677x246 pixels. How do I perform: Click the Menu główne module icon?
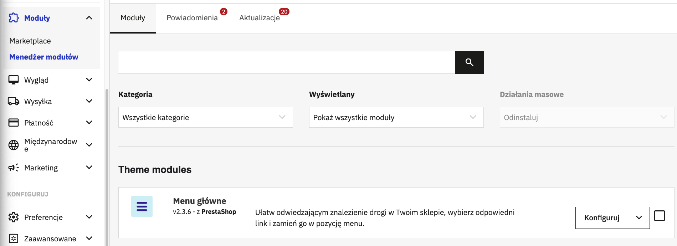coord(142,206)
